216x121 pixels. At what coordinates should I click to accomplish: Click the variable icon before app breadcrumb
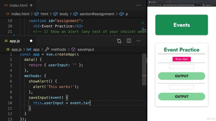tap(29, 49)
